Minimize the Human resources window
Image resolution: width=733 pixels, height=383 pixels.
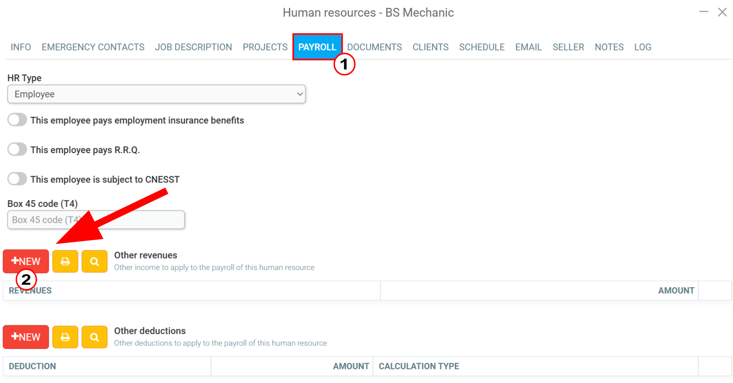coord(704,12)
